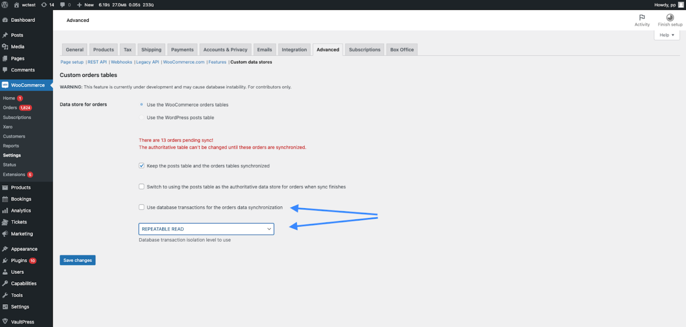Go to the Webhooks section
Screen dimensions: 686x327
121,62
